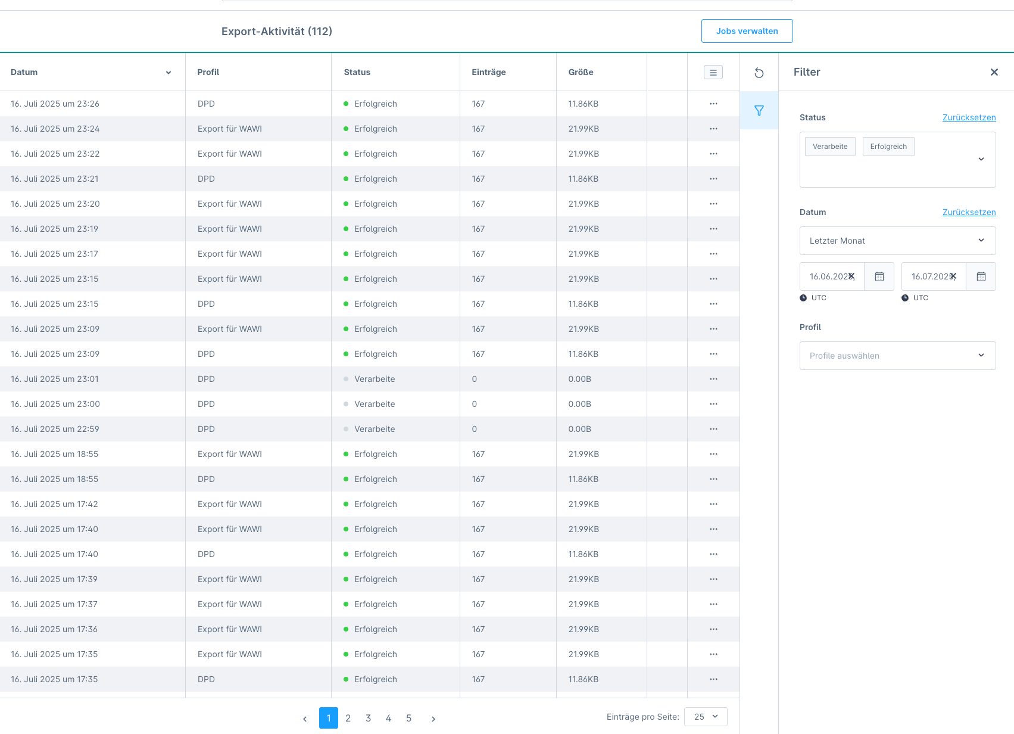Image resolution: width=1014 pixels, height=734 pixels.
Task: Click the end date input 16.07
Action: tap(934, 276)
